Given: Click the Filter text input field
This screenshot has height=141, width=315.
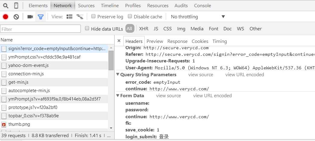Looking at the screenshot, I should [x=40, y=29].
